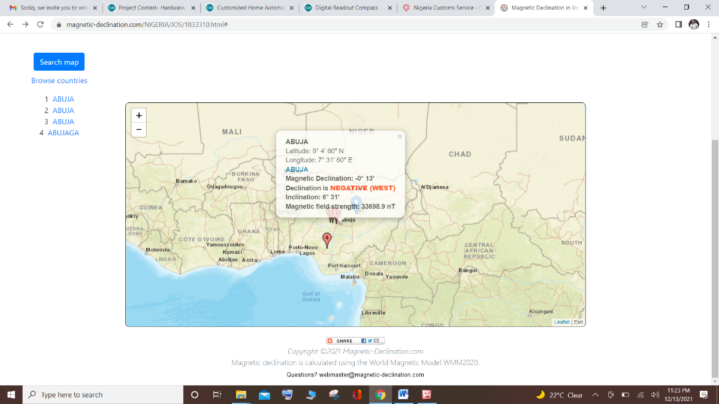Show hidden system tray icons
Viewport: 719px width, 404px height.
pyautogui.click(x=596, y=394)
